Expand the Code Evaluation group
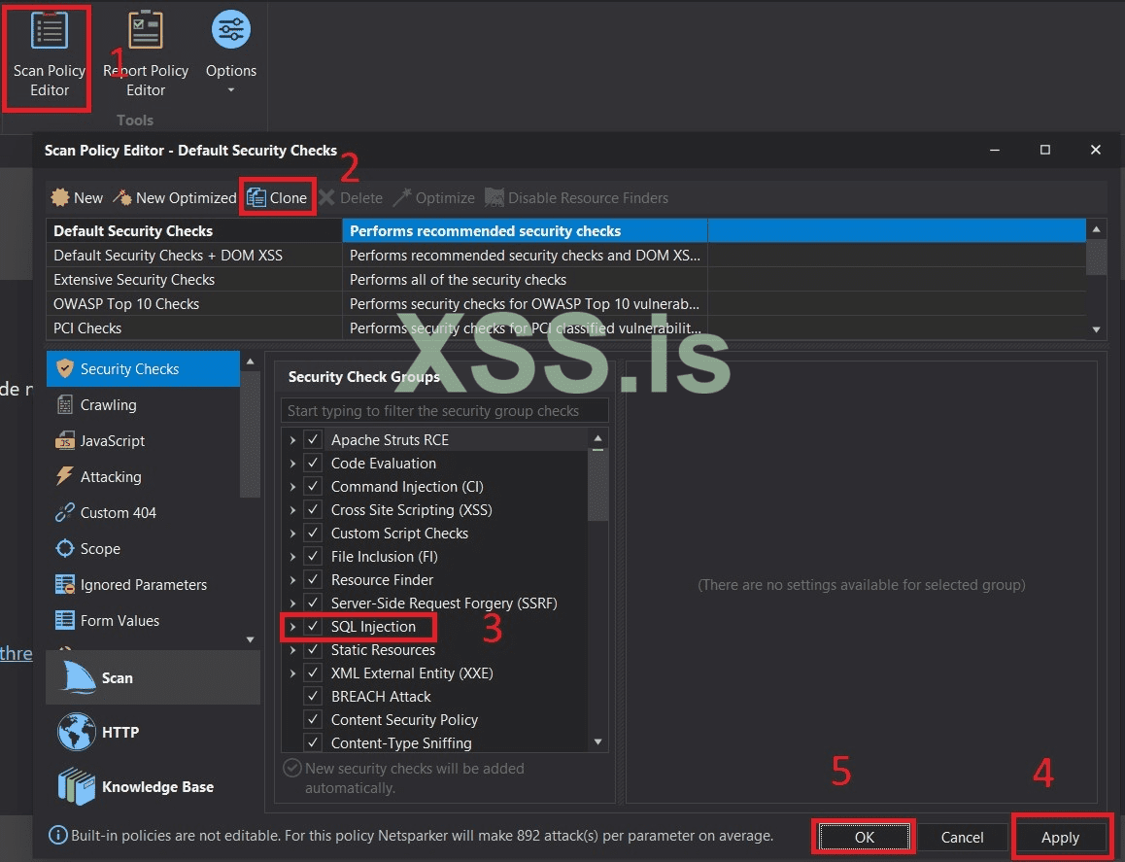The width and height of the screenshot is (1125, 862). pos(292,463)
